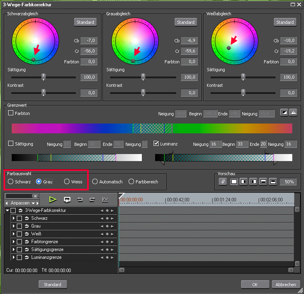Start playback with the green play button
Image resolution: width=304 pixels, height=294 pixels.
52,199
